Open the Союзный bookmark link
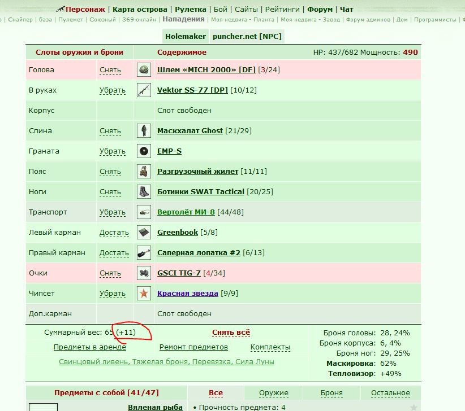Image resolution: width=465 pixels, height=411 pixels. (x=102, y=20)
